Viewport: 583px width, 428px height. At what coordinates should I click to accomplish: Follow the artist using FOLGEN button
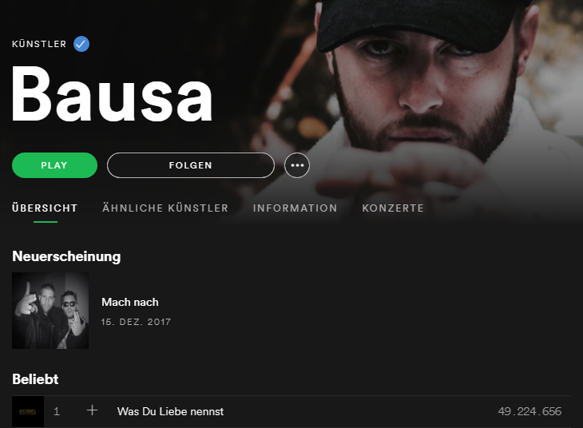pyautogui.click(x=191, y=165)
